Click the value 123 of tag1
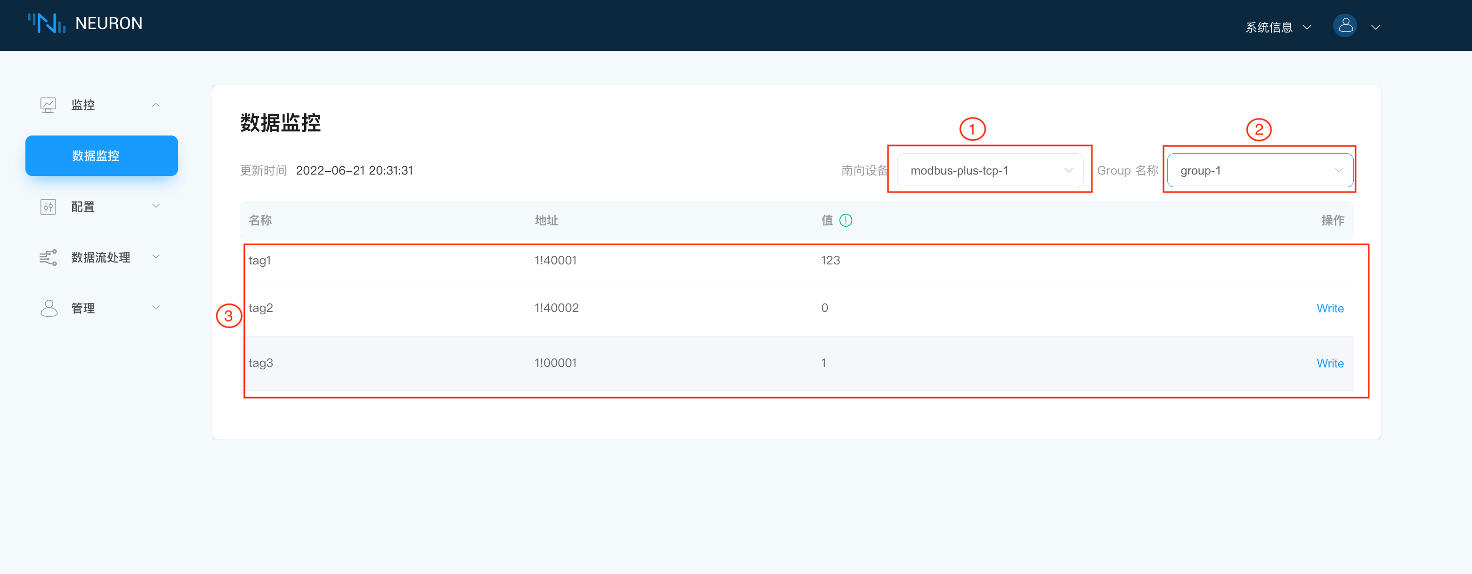Image resolution: width=1472 pixels, height=574 pixels. point(830,261)
